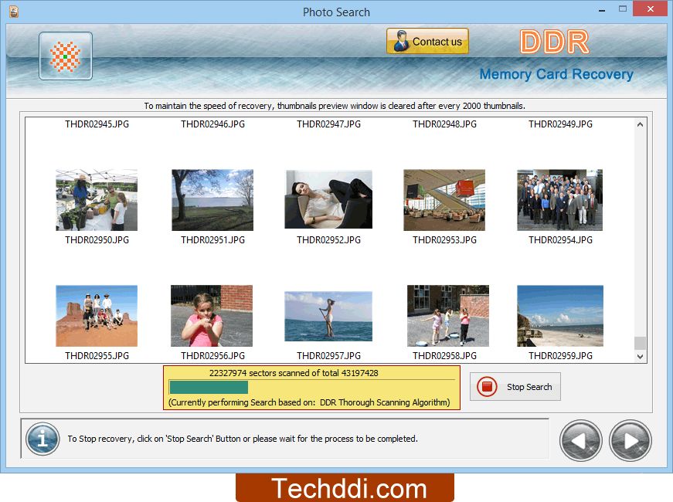The image size is (673, 502).
Task: Click the THDR02949.JPG file name
Action: tap(560, 124)
